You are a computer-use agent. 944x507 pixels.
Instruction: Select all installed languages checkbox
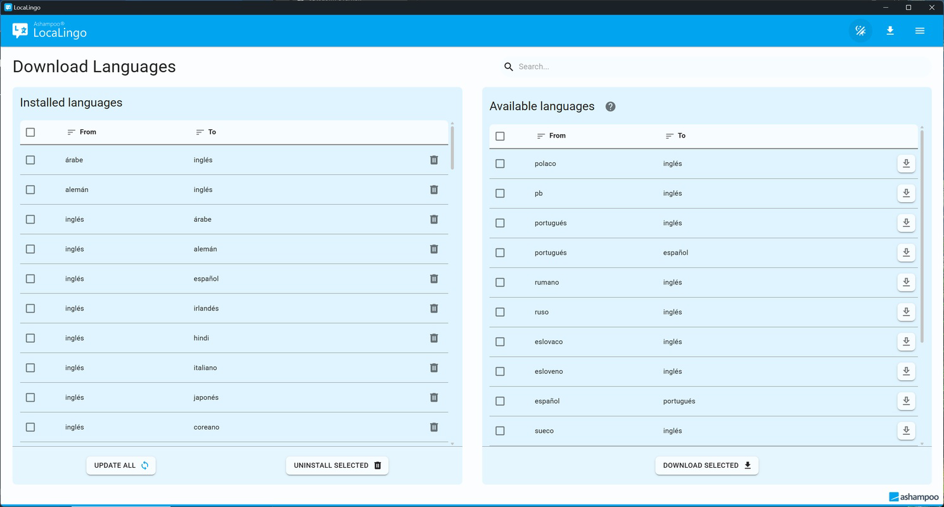point(30,132)
